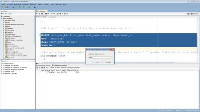Expand the Rapports Data Modeler node
200x112 pixels.
[x=2, y=66]
